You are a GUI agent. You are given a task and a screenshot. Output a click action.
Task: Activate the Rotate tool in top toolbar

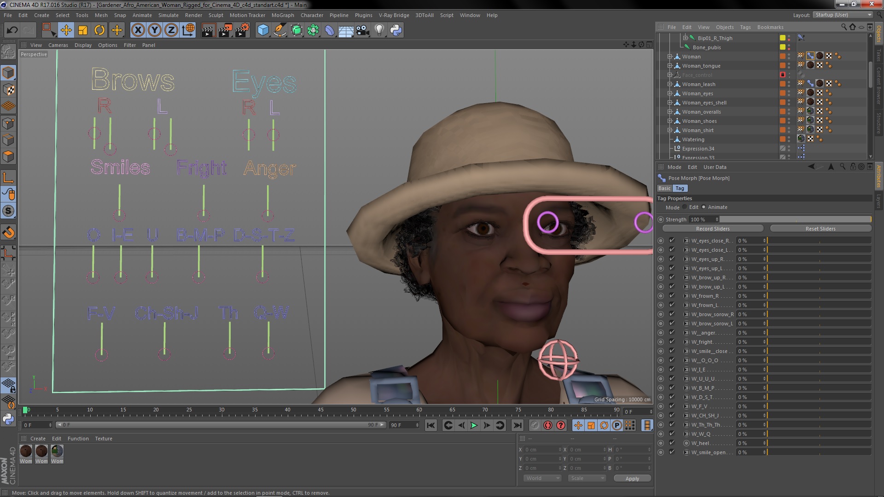coord(99,30)
